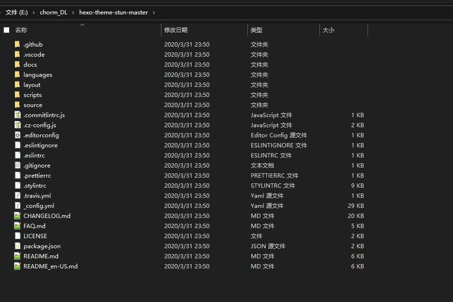Select the README_en-US.md file name

[50, 266]
